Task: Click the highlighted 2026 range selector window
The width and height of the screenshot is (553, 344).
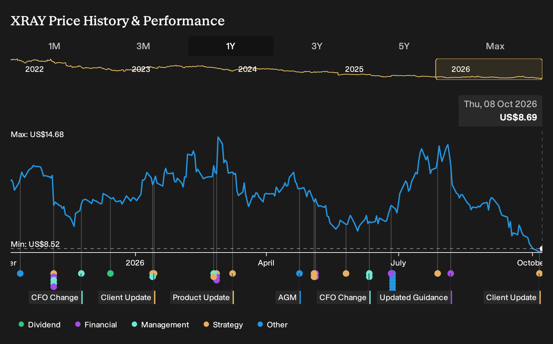Action: (489, 69)
